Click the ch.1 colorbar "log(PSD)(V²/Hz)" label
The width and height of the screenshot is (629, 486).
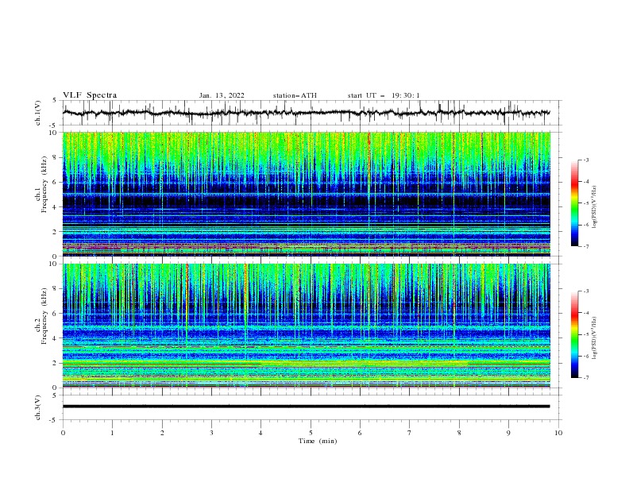coord(595,207)
